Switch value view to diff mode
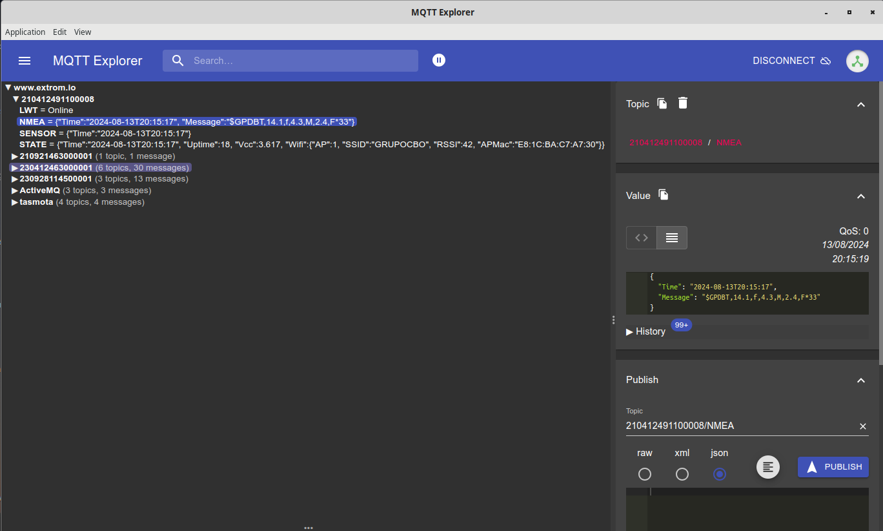 (x=642, y=238)
